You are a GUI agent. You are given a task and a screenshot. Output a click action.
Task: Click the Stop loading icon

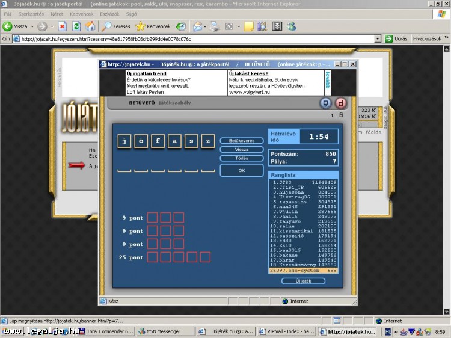coord(62,26)
